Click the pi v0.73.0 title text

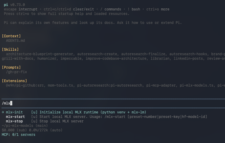point(14,5)
